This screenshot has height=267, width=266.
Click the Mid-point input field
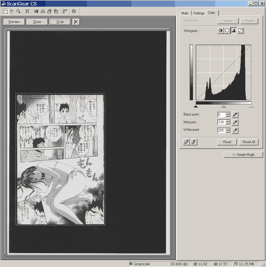pyautogui.click(x=222, y=122)
